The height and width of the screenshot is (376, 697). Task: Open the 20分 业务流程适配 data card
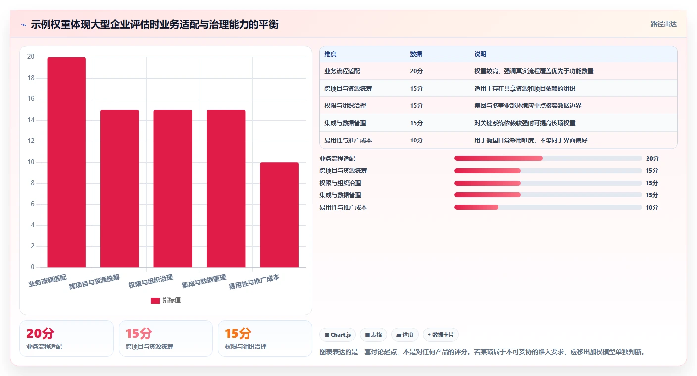pyautogui.click(x=66, y=338)
